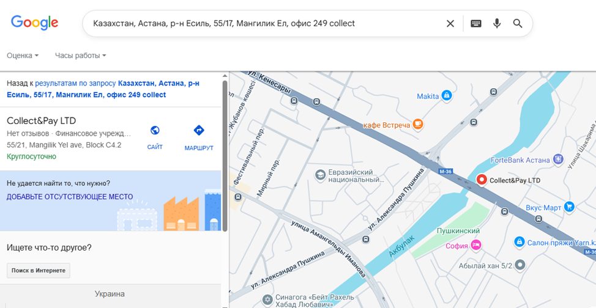Click the Google logo
Image resolution: width=596 pixels, height=308 pixels.
34,23
